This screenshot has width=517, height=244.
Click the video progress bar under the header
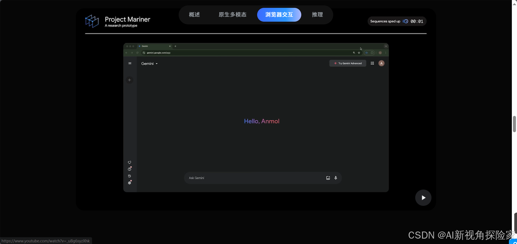click(x=256, y=34)
